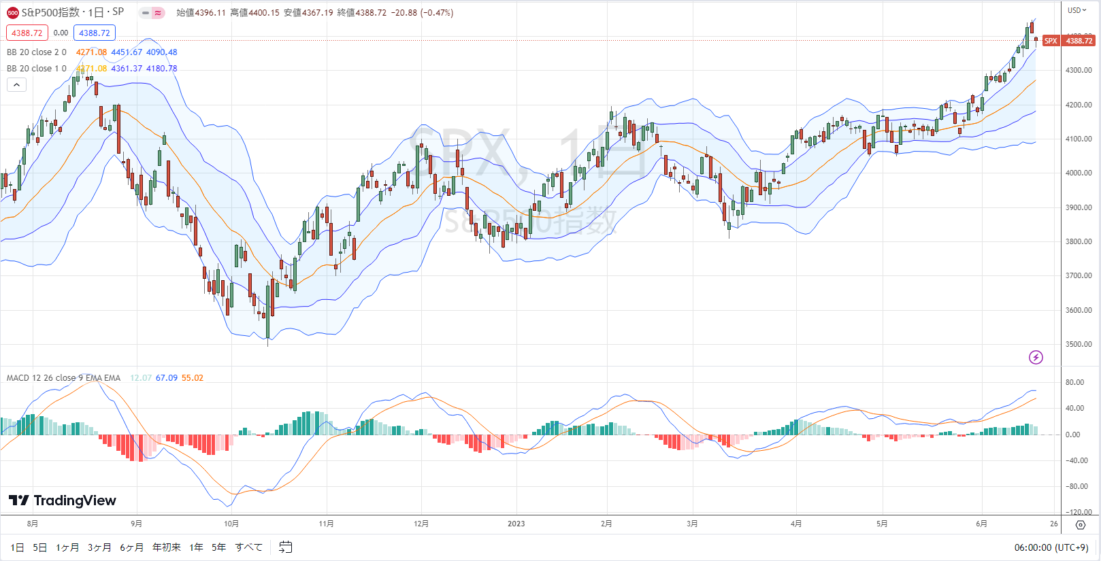Click the 10月 label on the time axis
Image resolution: width=1101 pixels, height=561 pixels.
231,524
